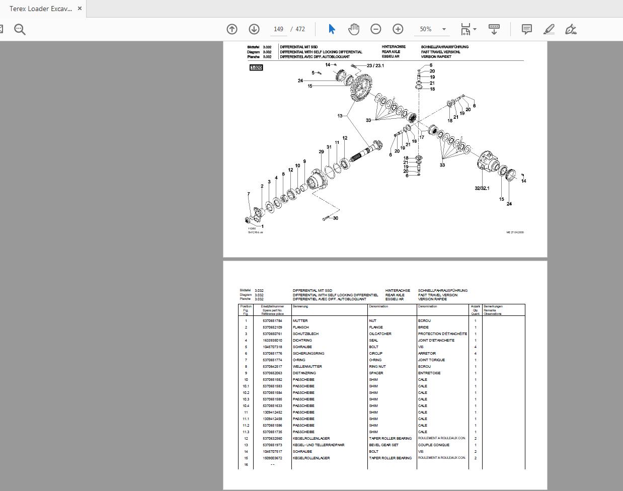Select the page scrolling display icon
Viewport: 623px width, 491px height.
[x=494, y=29]
